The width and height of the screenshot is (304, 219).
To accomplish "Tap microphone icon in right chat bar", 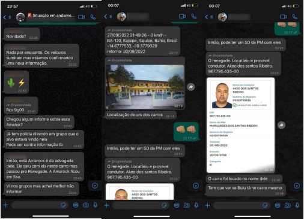I will coord(297,205).
